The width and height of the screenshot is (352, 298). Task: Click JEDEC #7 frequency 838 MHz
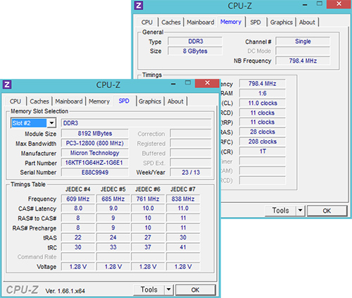pyautogui.click(x=183, y=199)
